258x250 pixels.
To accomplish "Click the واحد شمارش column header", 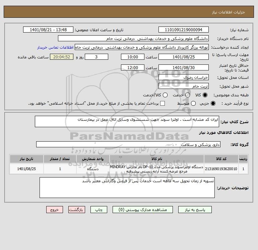I will coord(93,159).
